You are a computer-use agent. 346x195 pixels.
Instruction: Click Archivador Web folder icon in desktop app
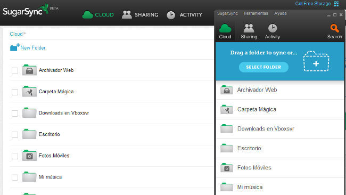(227, 90)
